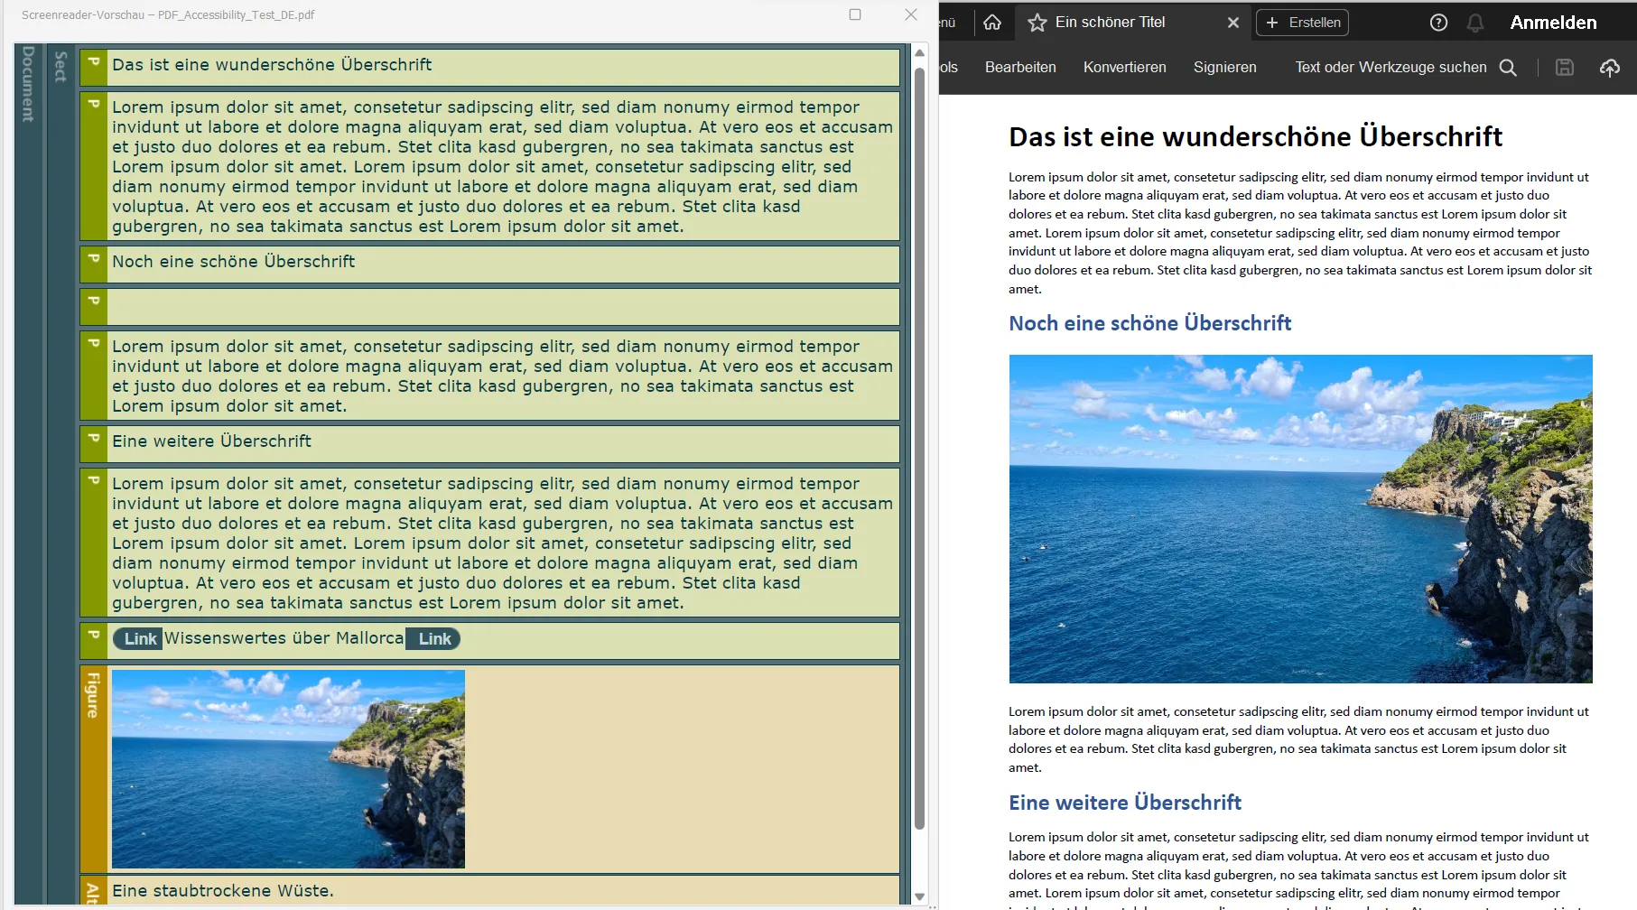
Task: Click the cloud upload icon
Action: click(x=1610, y=68)
